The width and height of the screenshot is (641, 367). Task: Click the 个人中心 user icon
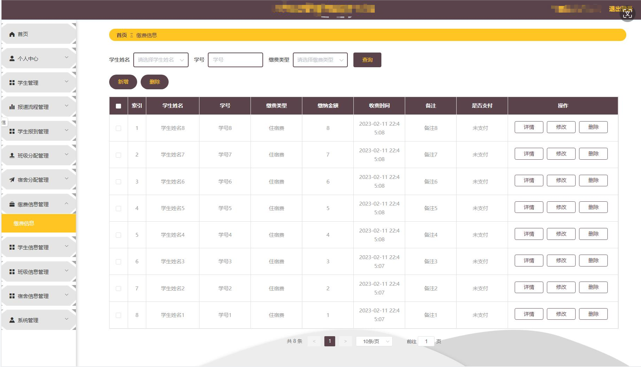(x=12, y=58)
